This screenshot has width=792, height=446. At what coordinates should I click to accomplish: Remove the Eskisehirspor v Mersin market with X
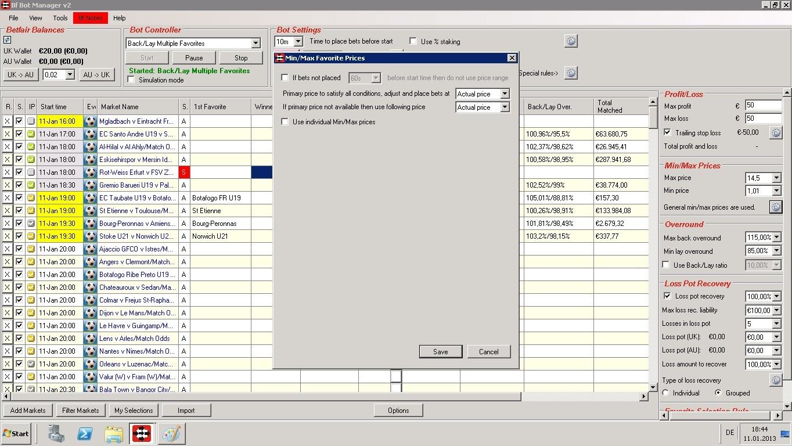click(x=8, y=160)
